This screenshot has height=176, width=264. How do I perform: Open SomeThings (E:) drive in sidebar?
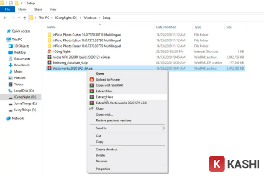pos(25,103)
